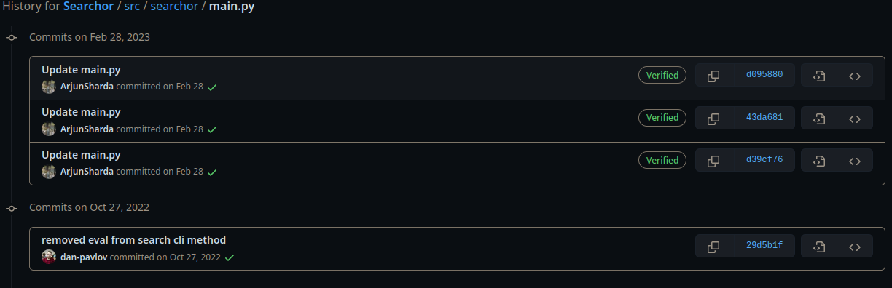The width and height of the screenshot is (892, 288).
Task: Click ArjunSharda's avatar in first commit
Action: click(49, 87)
